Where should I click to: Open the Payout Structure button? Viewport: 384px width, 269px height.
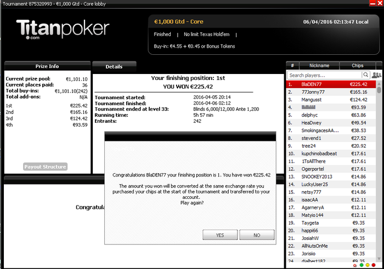46,167
